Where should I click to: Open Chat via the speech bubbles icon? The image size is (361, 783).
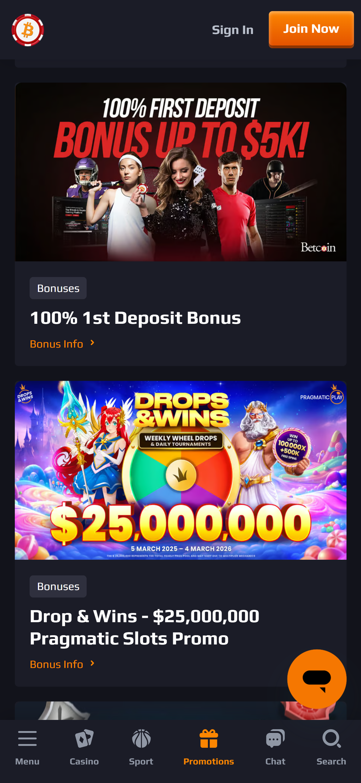(x=275, y=738)
